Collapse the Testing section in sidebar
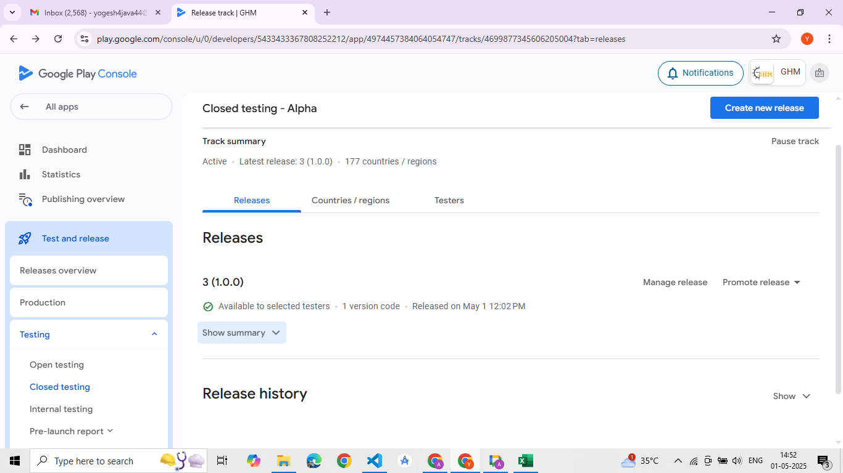This screenshot has width=843, height=473. tap(154, 334)
